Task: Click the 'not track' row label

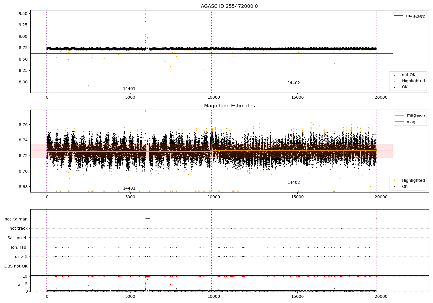Action: coord(18,229)
